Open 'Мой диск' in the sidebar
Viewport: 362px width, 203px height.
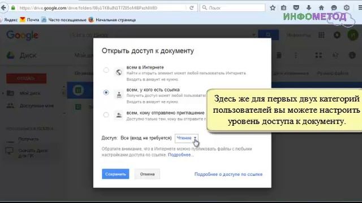23,93
